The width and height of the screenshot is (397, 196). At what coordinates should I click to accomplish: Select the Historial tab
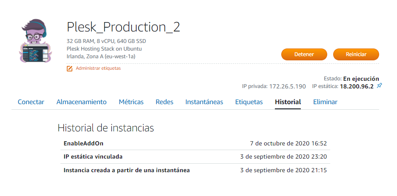click(x=288, y=102)
